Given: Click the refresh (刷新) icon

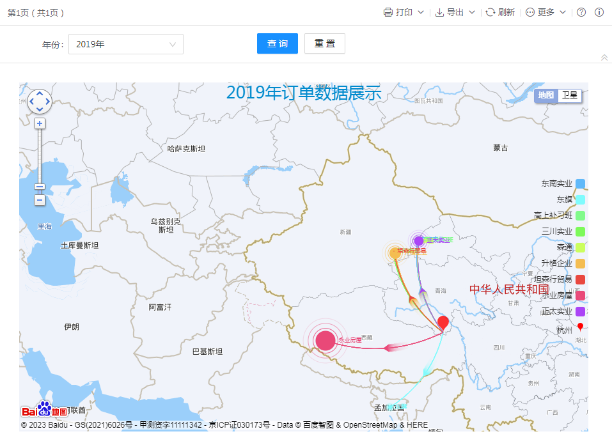Looking at the screenshot, I should [x=490, y=12].
